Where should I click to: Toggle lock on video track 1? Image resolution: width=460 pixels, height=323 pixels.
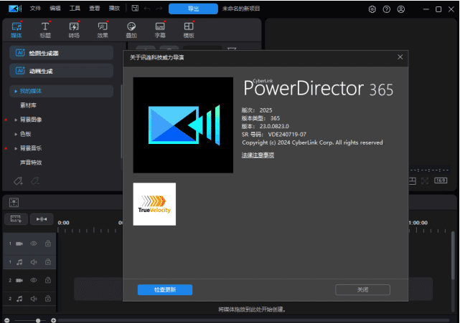click(x=48, y=244)
